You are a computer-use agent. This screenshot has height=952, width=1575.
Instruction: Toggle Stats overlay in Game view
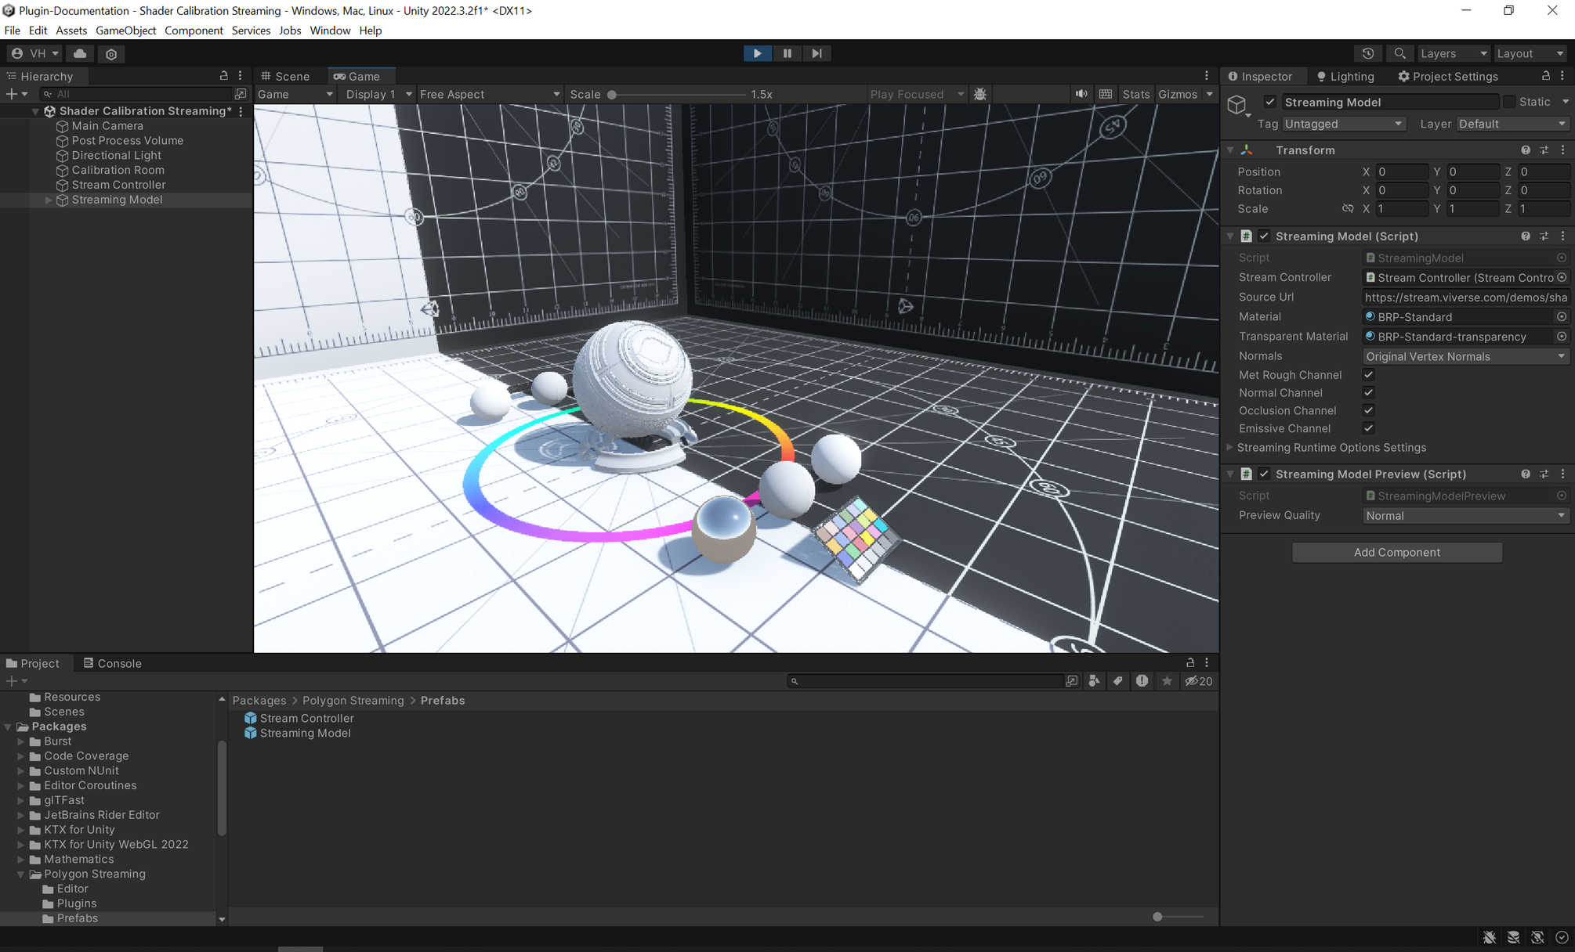tap(1135, 94)
